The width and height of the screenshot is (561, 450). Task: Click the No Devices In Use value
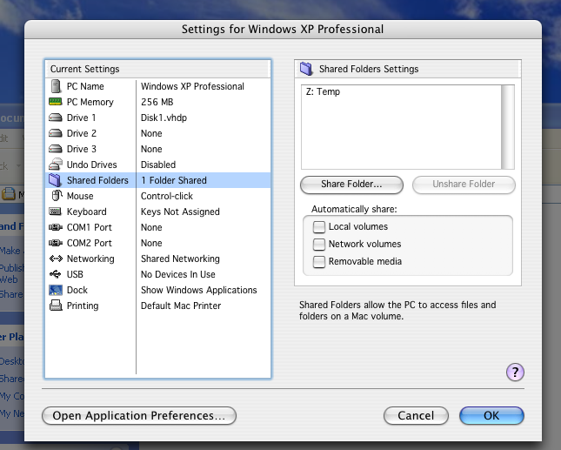tap(178, 274)
